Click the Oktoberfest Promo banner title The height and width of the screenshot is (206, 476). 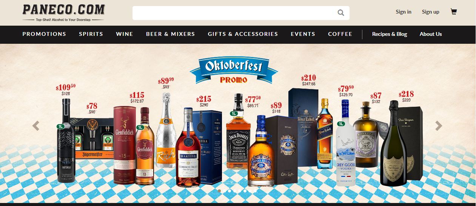point(234,71)
